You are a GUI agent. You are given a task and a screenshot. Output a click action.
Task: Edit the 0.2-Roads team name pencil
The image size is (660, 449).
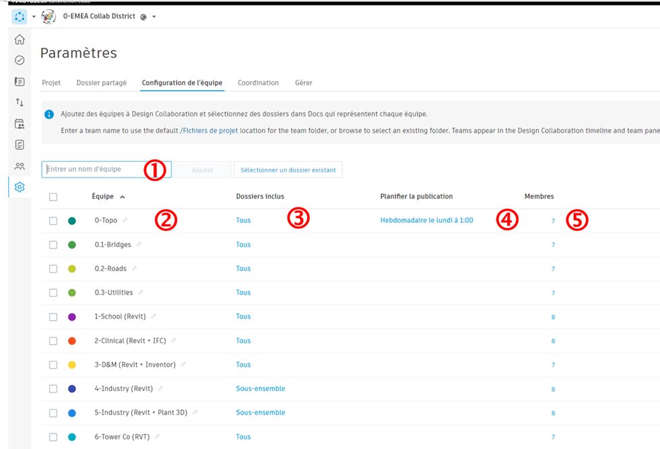point(134,269)
